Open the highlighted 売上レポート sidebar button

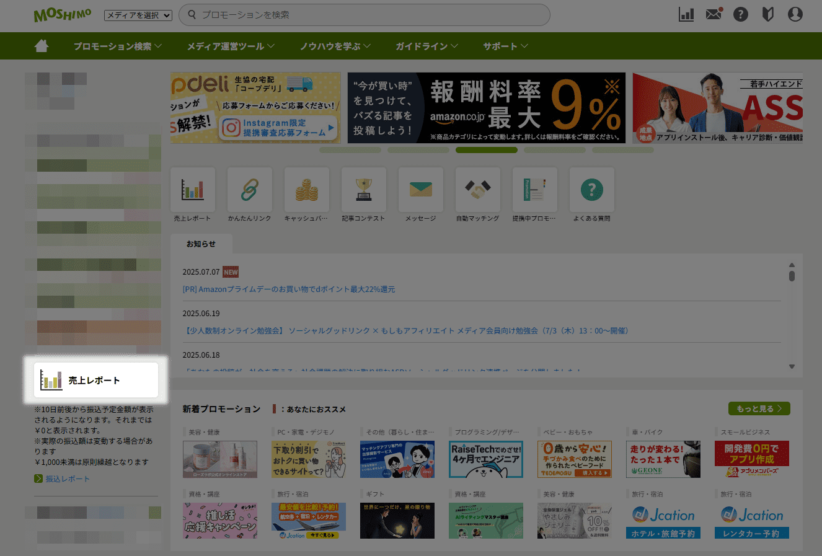[96, 380]
